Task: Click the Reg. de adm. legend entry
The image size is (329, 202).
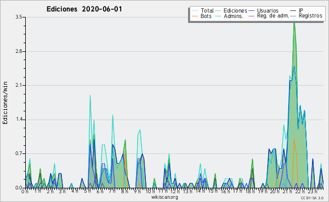Action: (273, 16)
